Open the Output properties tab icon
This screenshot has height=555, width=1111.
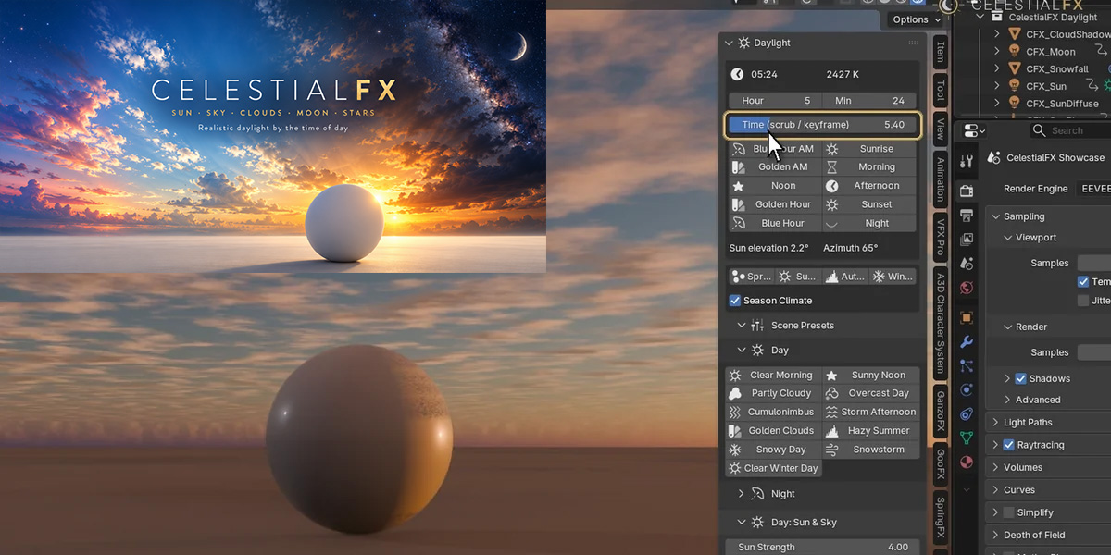tap(967, 216)
